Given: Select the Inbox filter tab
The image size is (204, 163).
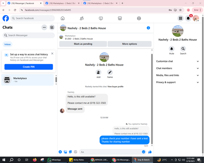Looking at the screenshot, I should pos(7,44).
